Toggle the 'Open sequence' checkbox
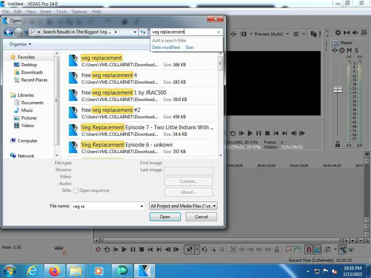 click(x=76, y=190)
